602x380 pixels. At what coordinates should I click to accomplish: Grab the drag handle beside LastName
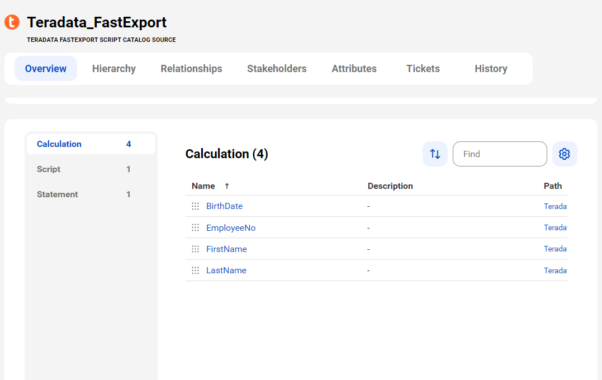[196, 270]
